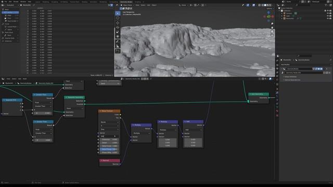Expand Internal Dependencies panel in modifier
This screenshot has height=187, width=333.
[292, 80]
